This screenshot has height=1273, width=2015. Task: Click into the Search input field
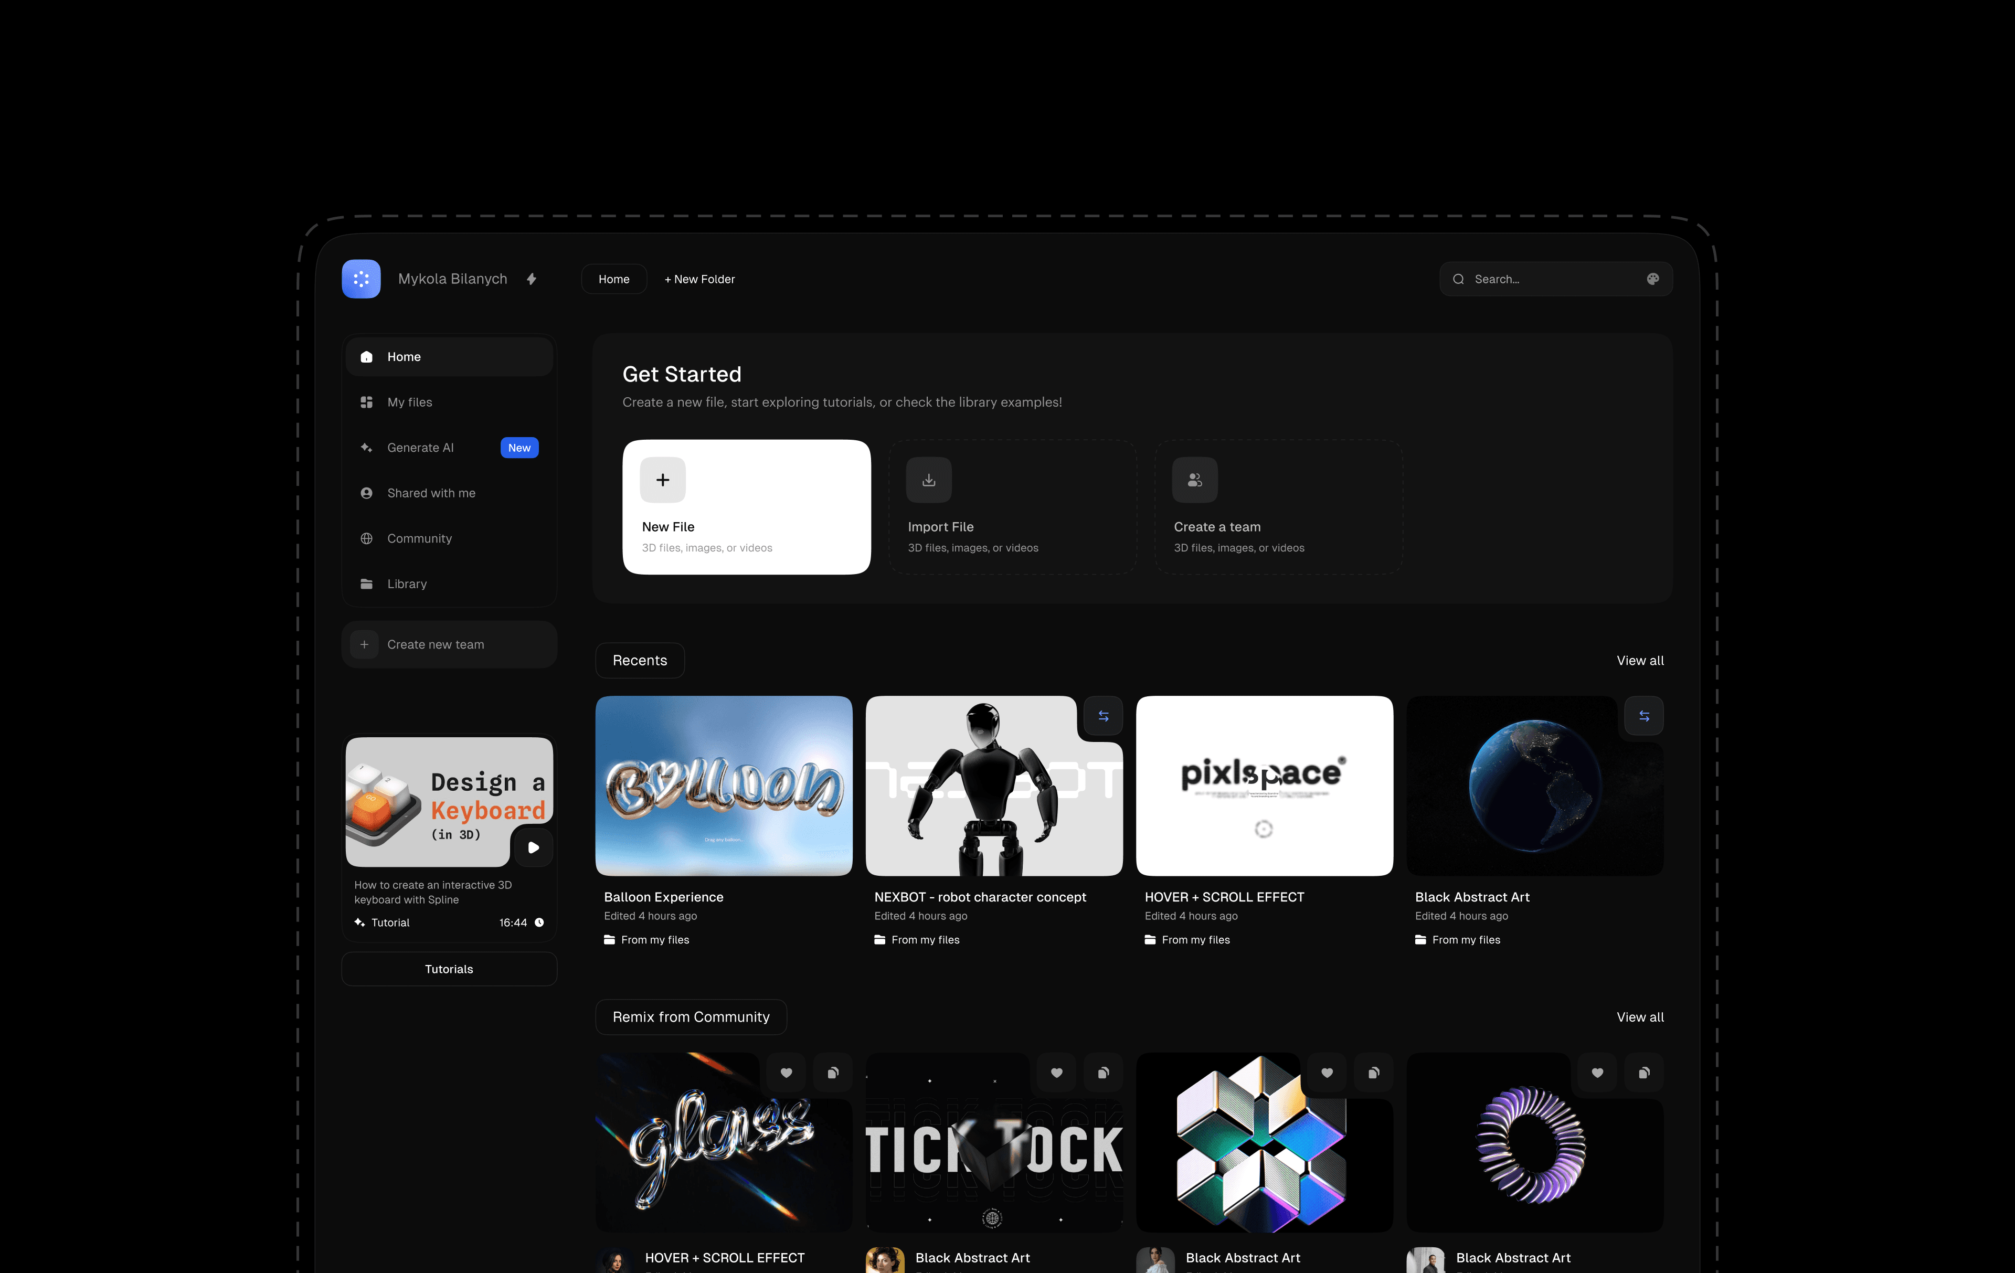[x=1548, y=279]
